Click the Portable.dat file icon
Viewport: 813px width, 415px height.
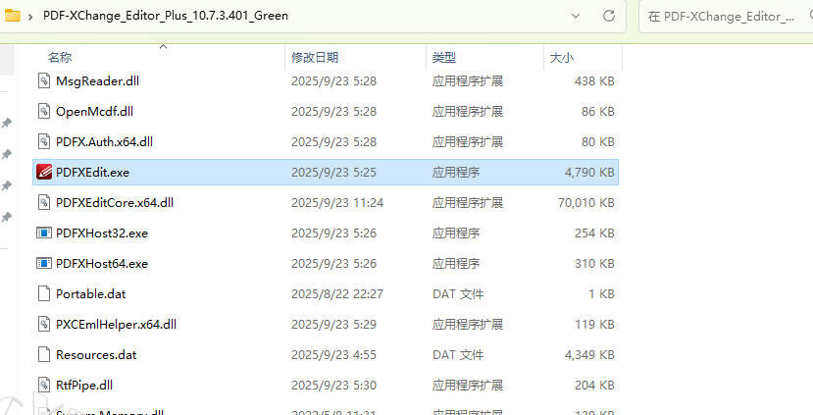[x=43, y=293]
